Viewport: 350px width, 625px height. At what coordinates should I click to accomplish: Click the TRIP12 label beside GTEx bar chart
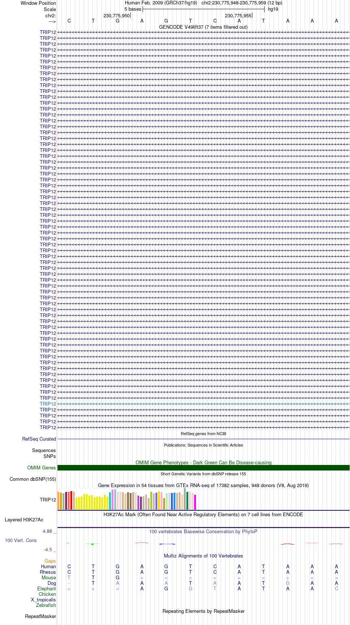click(x=48, y=500)
